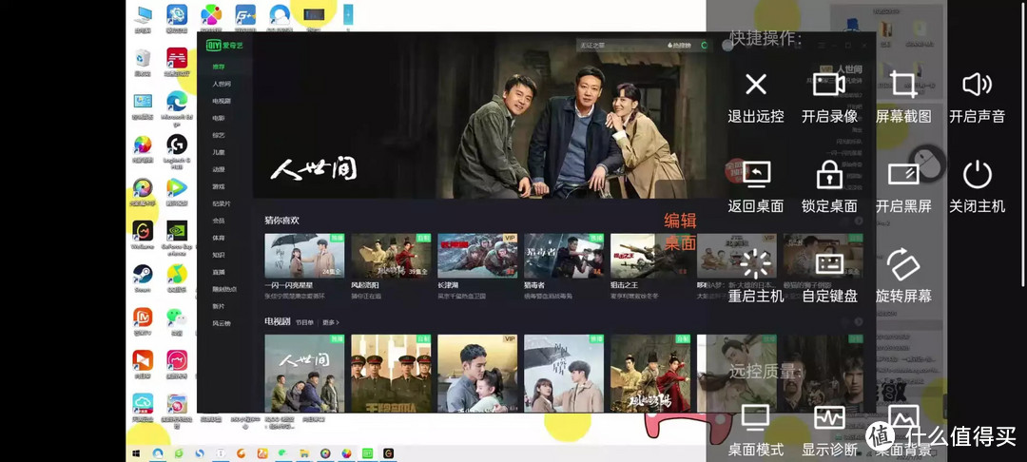
Task: Open the 推荐 tab in iQIYI sidebar
Action: click(x=218, y=67)
